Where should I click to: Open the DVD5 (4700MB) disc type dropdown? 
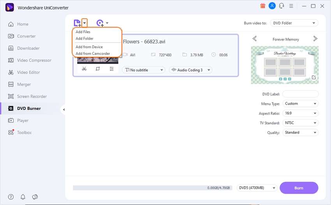pos(257,188)
